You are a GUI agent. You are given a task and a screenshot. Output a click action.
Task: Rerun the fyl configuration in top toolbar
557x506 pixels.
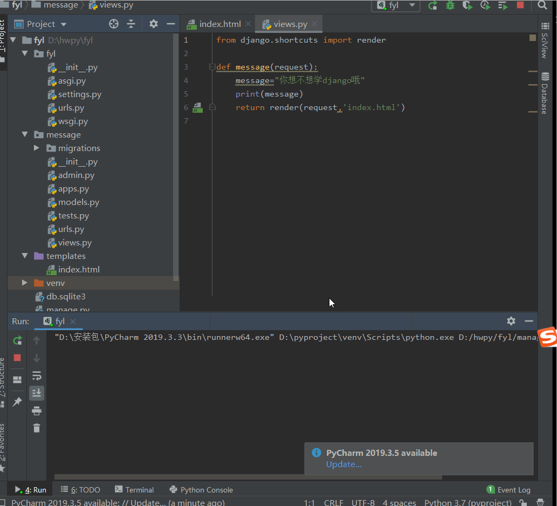tap(432, 5)
